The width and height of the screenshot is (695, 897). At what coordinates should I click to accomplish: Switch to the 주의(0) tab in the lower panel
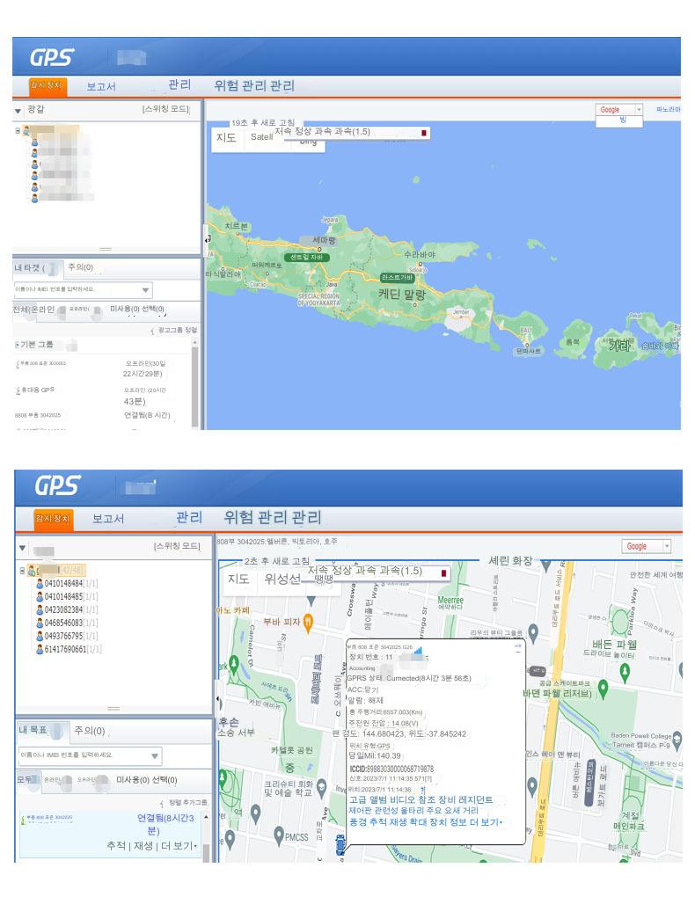88,731
